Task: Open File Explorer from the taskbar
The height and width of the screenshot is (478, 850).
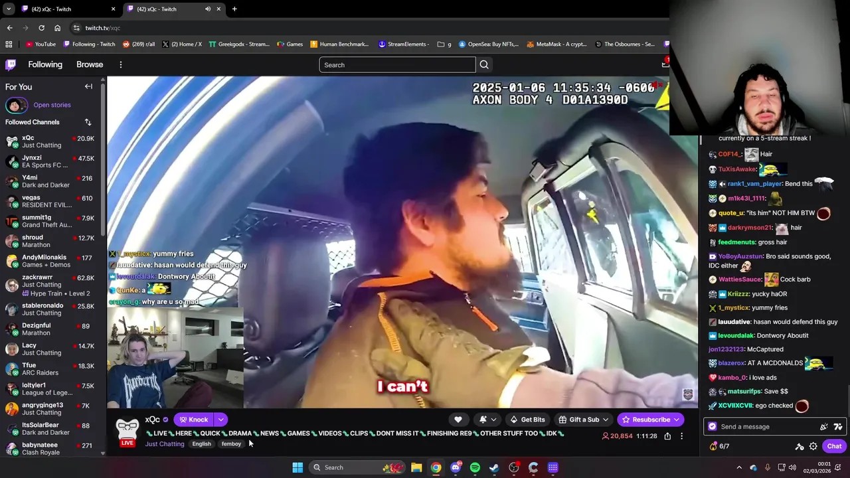Action: [416, 467]
